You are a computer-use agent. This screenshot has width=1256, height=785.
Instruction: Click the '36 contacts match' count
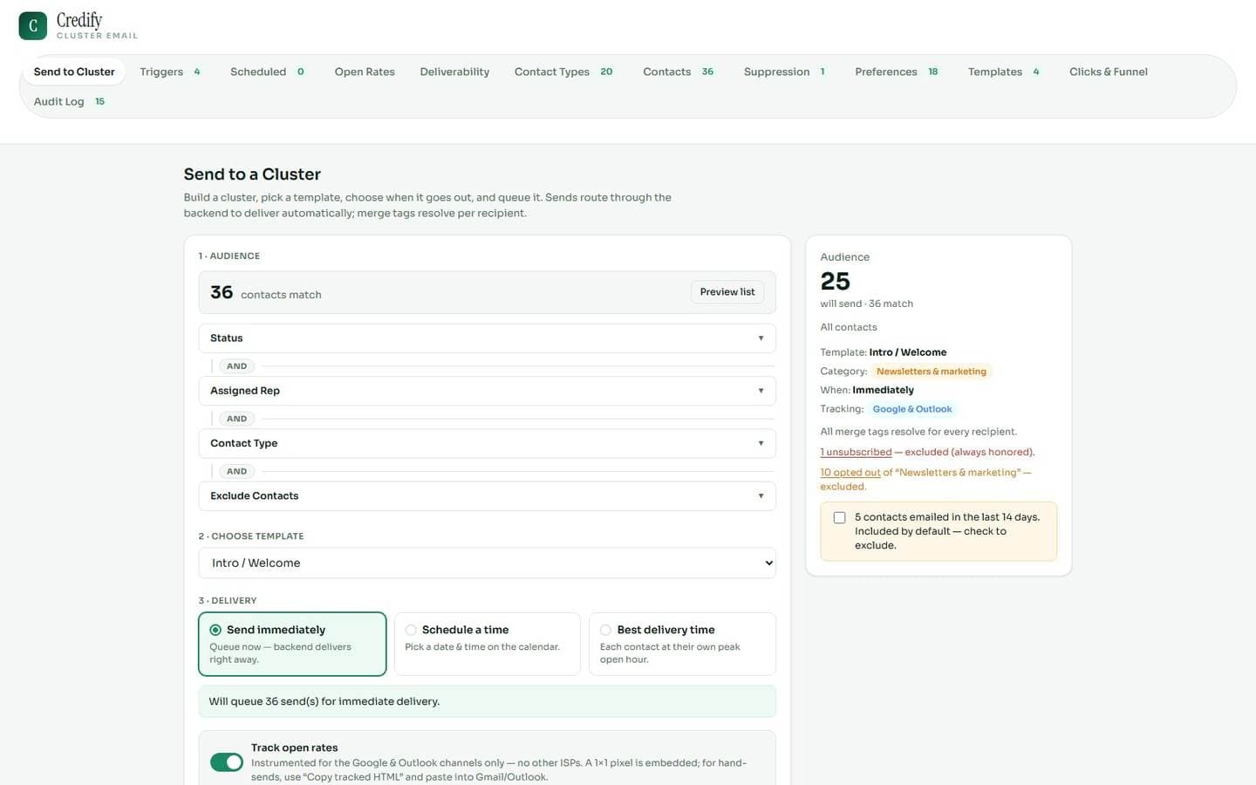[x=266, y=293]
